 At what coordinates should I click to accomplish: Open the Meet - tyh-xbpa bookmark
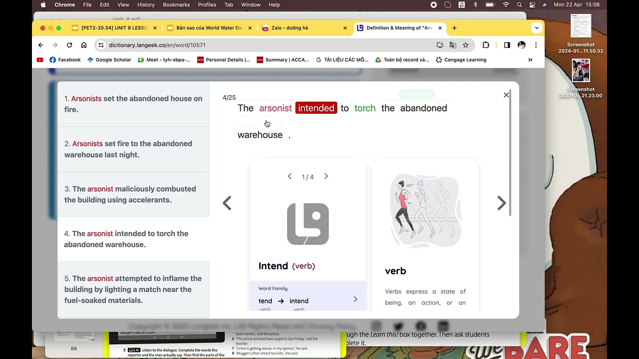[x=164, y=60]
